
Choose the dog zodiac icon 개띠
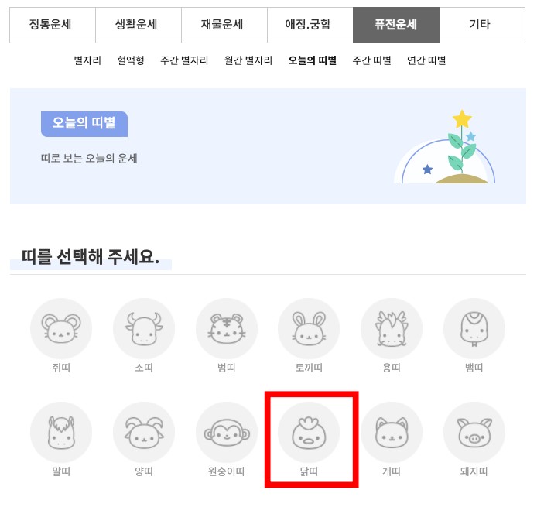392,433
